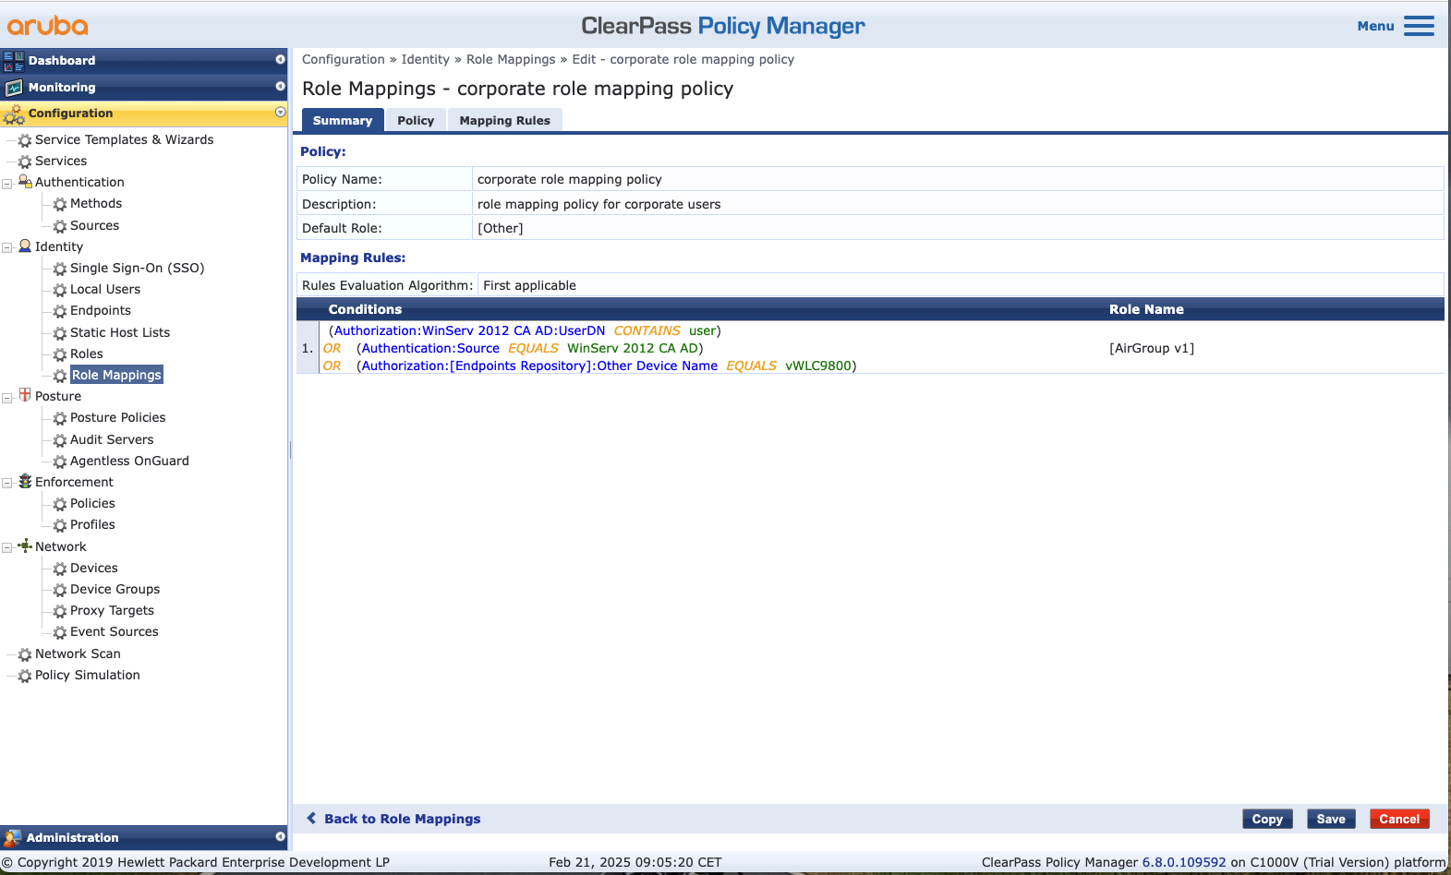Screen dimensions: 1451x875
Task: Click the Default Role [Other] value
Action: 500,228
